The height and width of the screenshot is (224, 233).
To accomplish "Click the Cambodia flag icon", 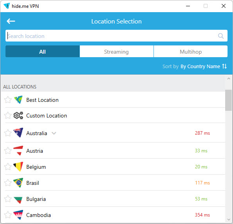I will pyautogui.click(x=18, y=215).
